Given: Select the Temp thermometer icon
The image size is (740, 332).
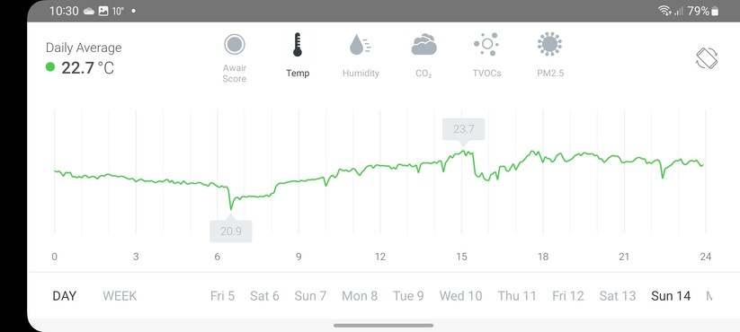Looking at the screenshot, I should [298, 45].
